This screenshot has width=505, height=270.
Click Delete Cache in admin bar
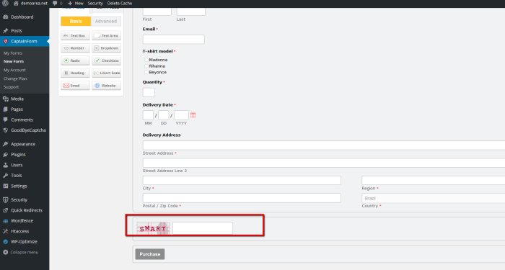120,3
